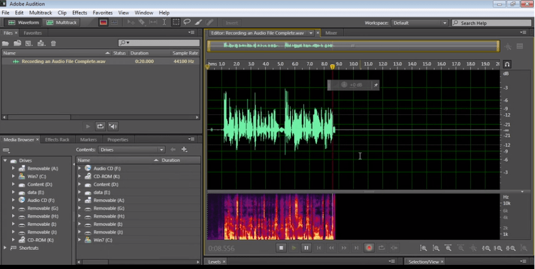535x269 pixels.
Task: Show the spectral pitch display
Action: coord(114,23)
